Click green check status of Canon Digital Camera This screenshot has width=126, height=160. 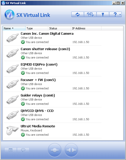coord(23,42)
